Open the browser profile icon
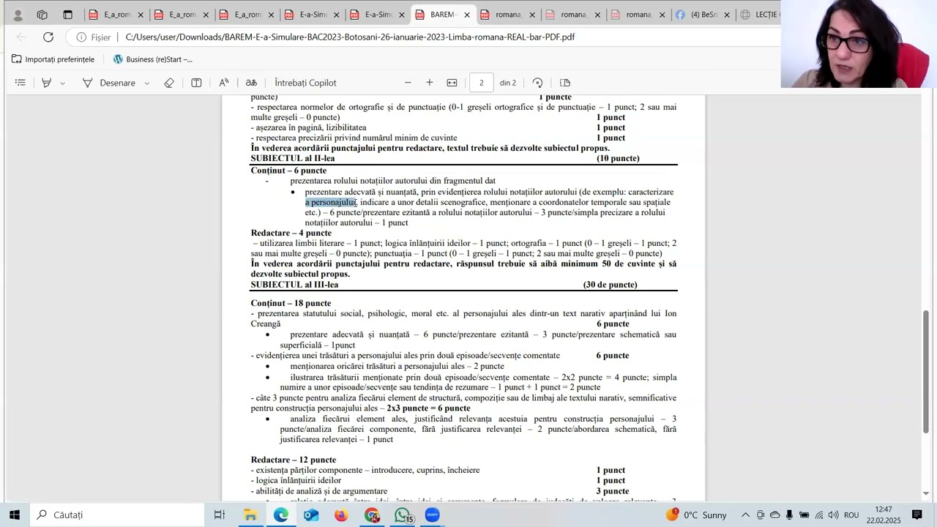937x527 pixels. [x=18, y=15]
